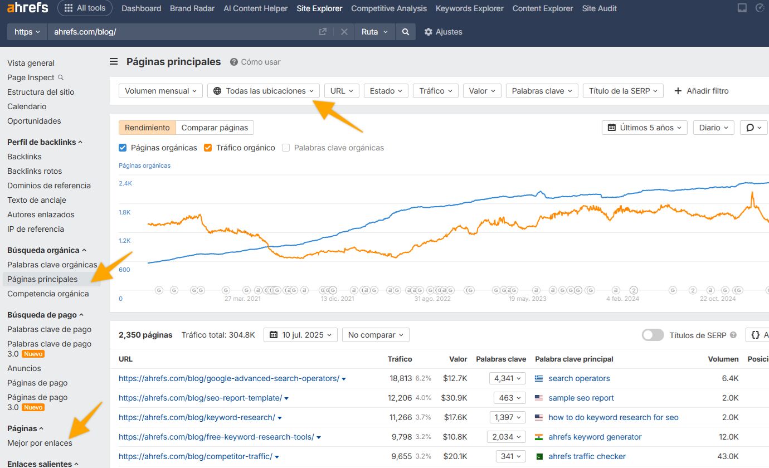Image resolution: width=769 pixels, height=468 pixels.
Task: Toggle the sidebar hamburger menu icon
Action: coord(114,62)
